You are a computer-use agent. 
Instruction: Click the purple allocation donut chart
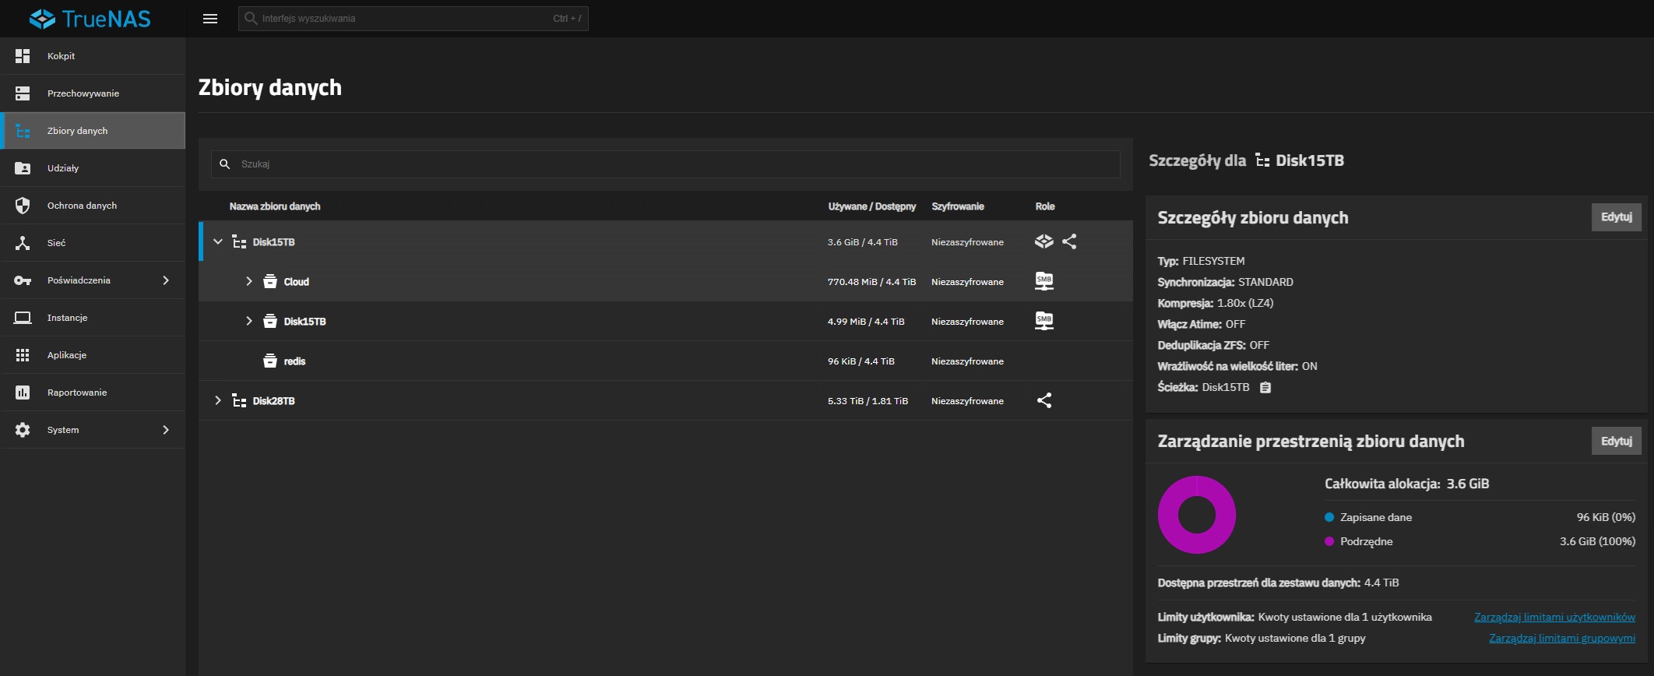click(x=1197, y=515)
